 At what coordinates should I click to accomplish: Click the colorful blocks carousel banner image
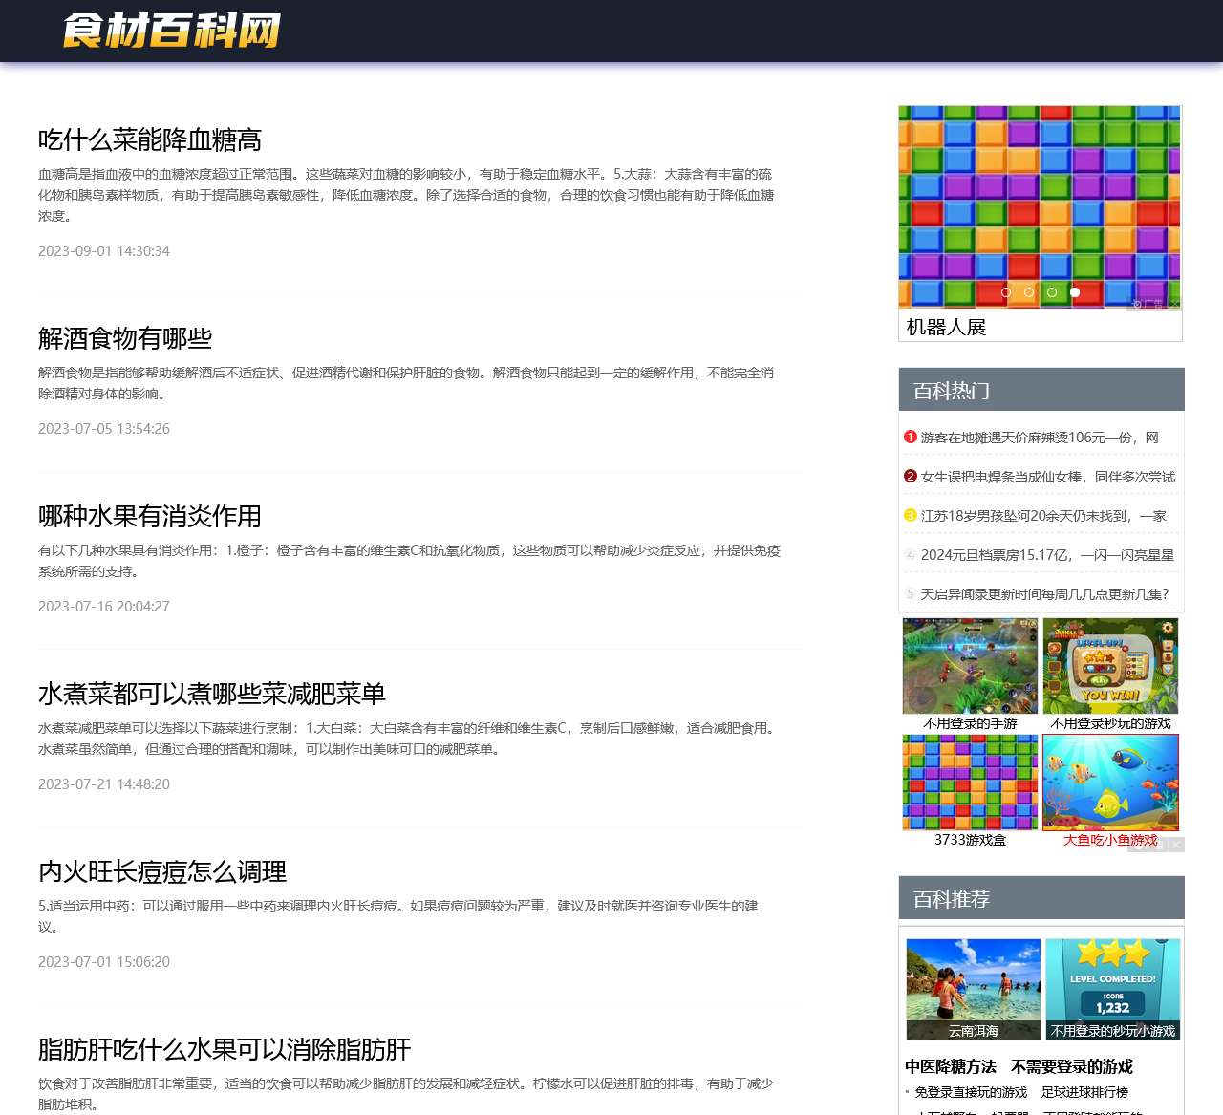click(1040, 206)
